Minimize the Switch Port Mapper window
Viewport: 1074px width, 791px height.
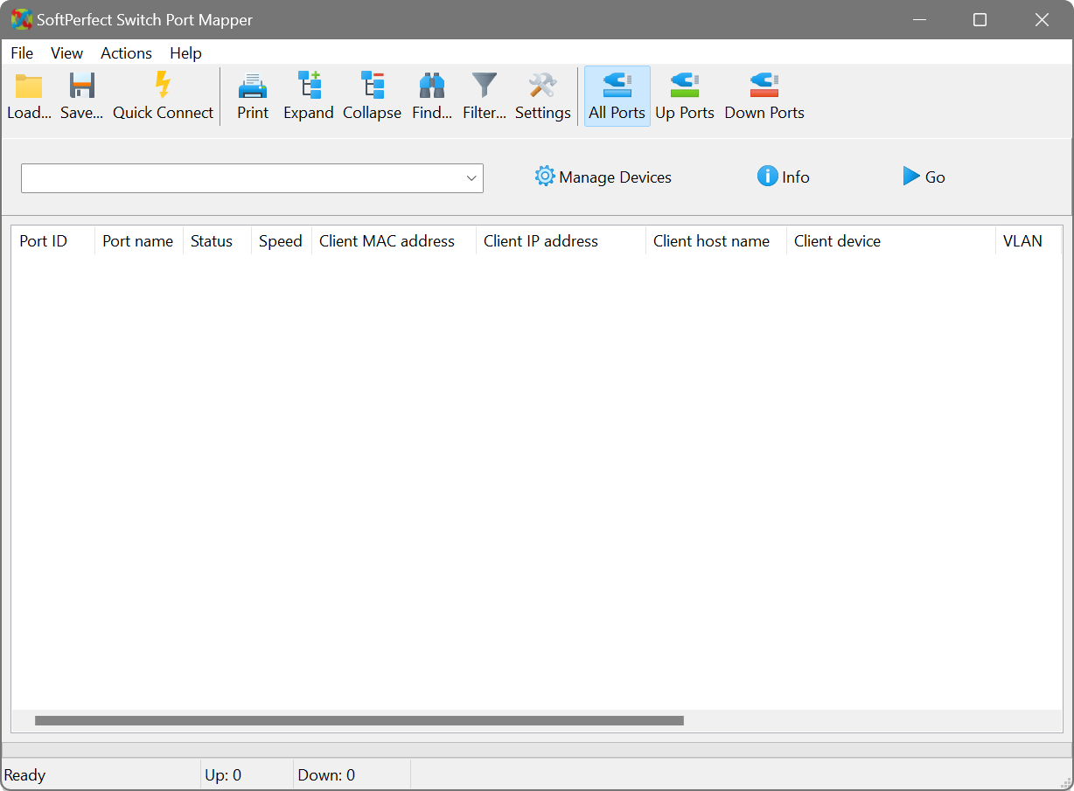(918, 19)
